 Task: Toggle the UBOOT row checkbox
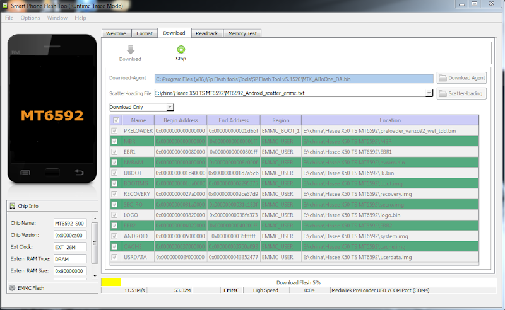click(x=114, y=173)
